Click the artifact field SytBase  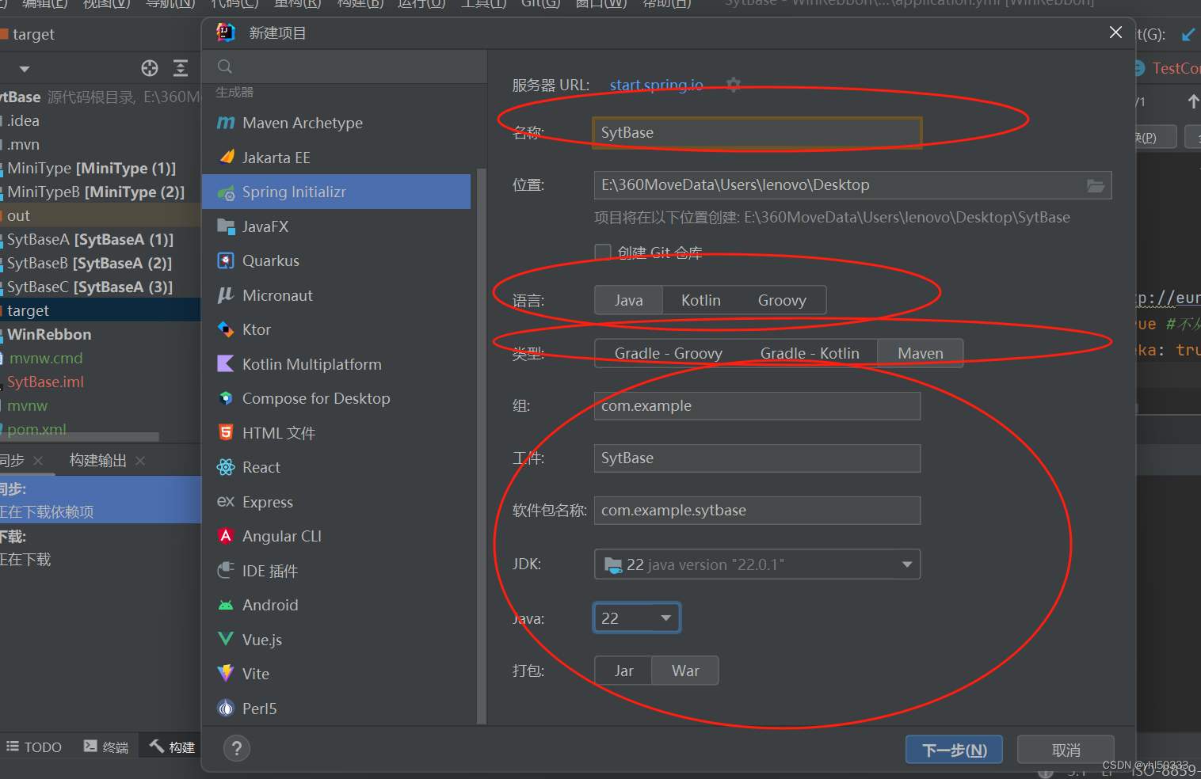click(x=757, y=458)
